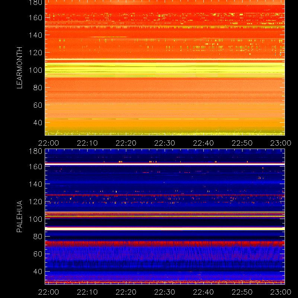Click 22:00 time label under Learmonth plot
This screenshot has height=298, width=298.
(48, 143)
